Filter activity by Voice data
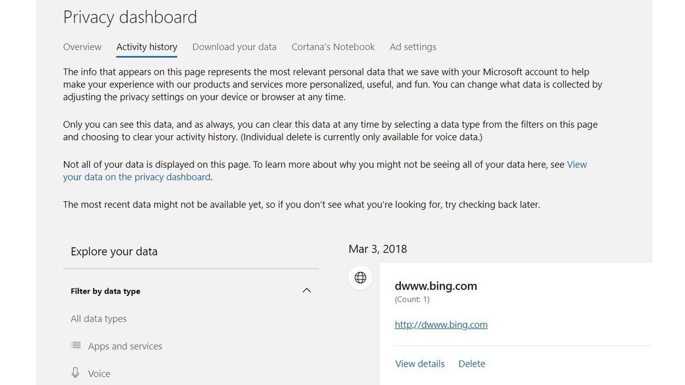685x385 pixels. click(99, 373)
